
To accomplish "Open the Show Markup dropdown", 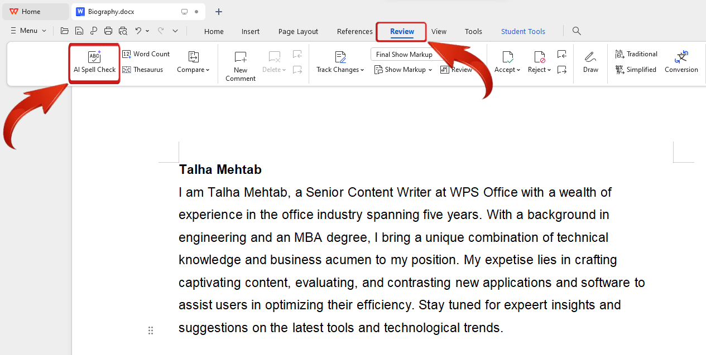I will 404,70.
